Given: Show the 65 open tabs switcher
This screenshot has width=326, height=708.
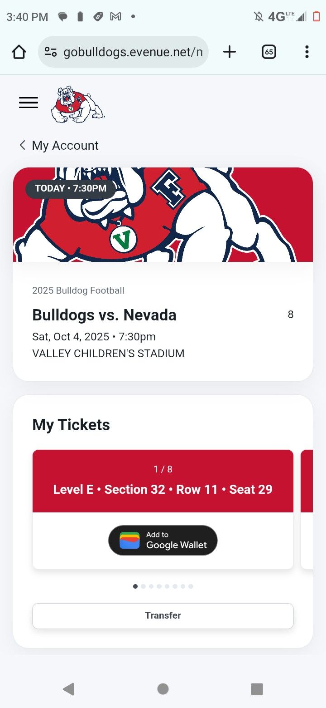Looking at the screenshot, I should point(269,52).
